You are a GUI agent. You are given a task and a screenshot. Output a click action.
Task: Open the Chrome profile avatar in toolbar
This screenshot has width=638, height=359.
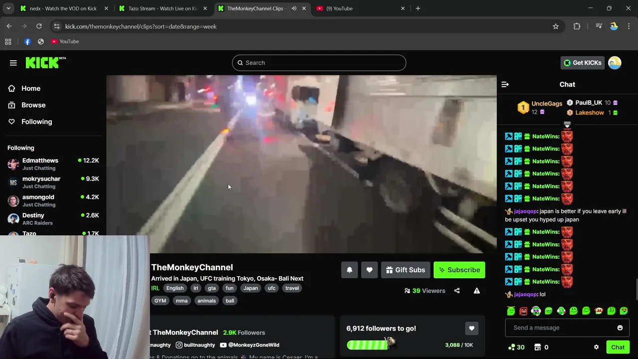coord(614,26)
